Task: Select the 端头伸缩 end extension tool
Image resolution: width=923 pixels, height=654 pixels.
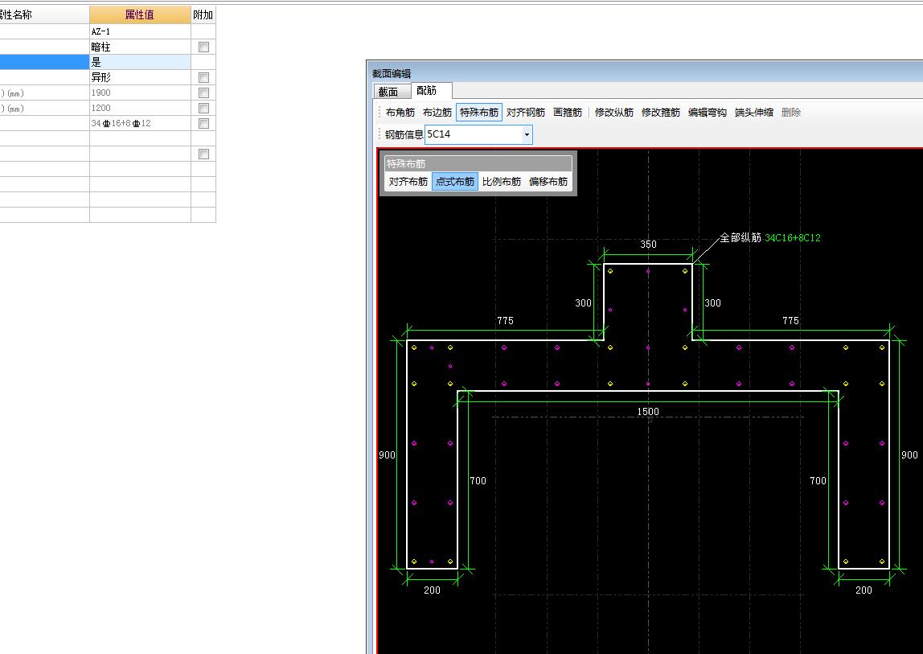Action: (753, 112)
